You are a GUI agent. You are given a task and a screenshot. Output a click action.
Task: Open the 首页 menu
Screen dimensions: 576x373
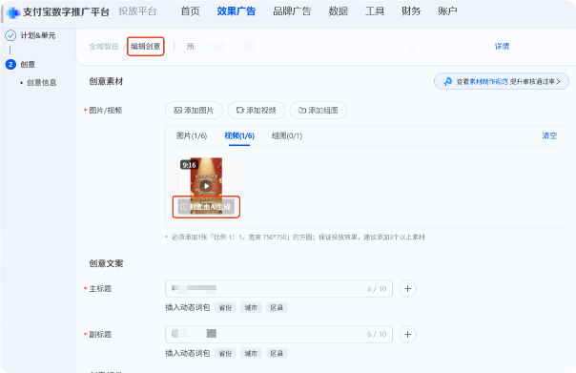[190, 11]
